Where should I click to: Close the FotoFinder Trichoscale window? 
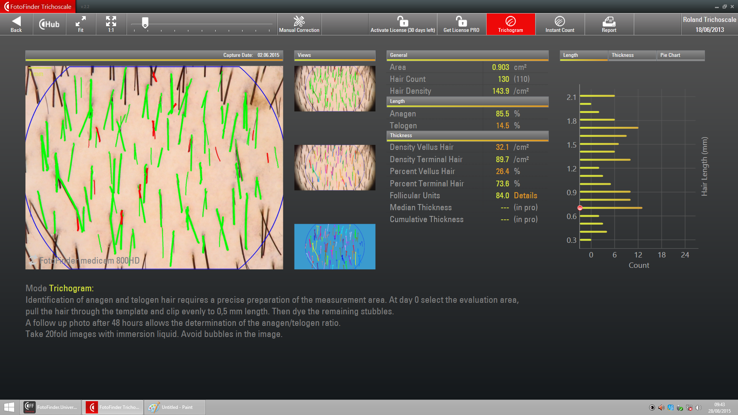click(x=733, y=7)
